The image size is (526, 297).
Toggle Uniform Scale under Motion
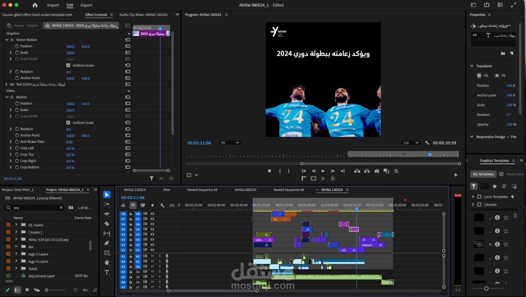tap(68, 123)
